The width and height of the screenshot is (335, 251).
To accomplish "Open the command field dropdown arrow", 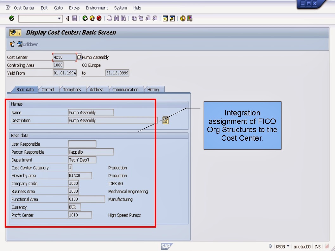I will click(59, 19).
